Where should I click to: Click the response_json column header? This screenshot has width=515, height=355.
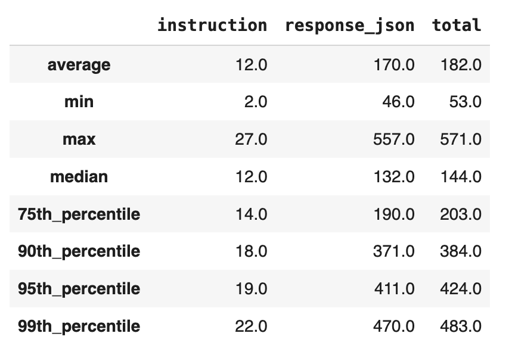click(350, 25)
